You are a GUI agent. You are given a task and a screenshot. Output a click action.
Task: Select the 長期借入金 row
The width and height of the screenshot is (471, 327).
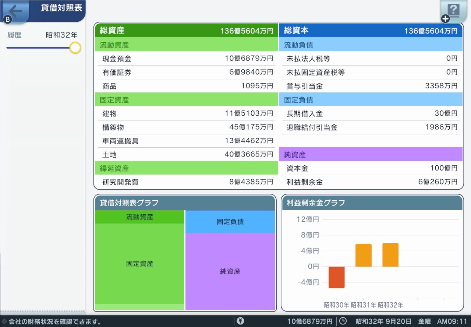371,113
